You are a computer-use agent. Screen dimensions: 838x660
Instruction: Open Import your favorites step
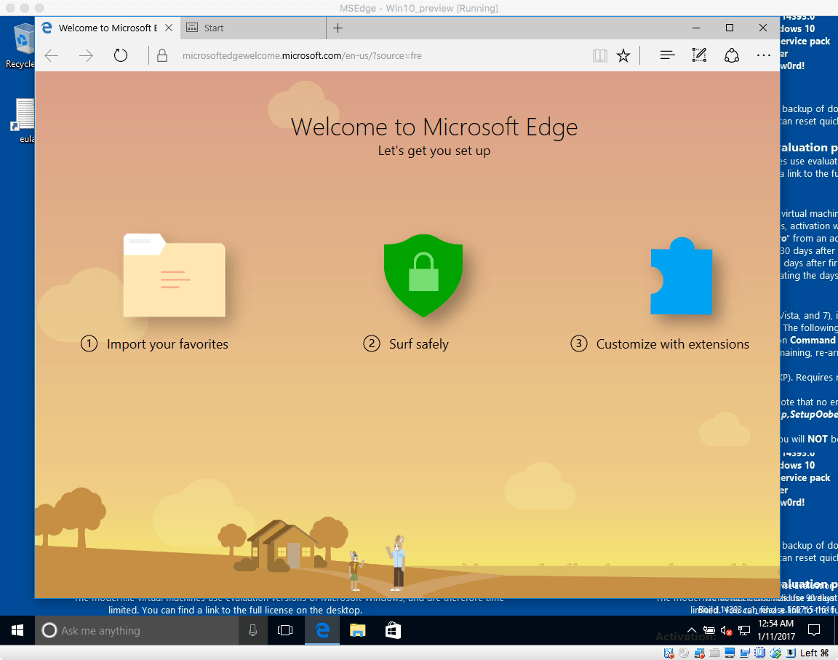point(154,343)
